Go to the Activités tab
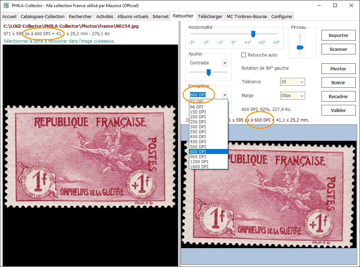 pyautogui.click(x=104, y=16)
